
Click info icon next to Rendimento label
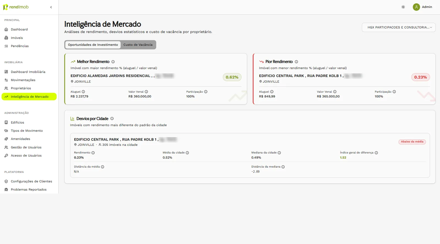[93, 153]
